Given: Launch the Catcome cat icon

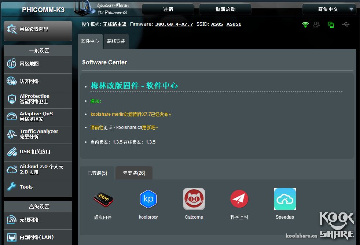Looking at the screenshot, I should pyautogui.click(x=194, y=199).
